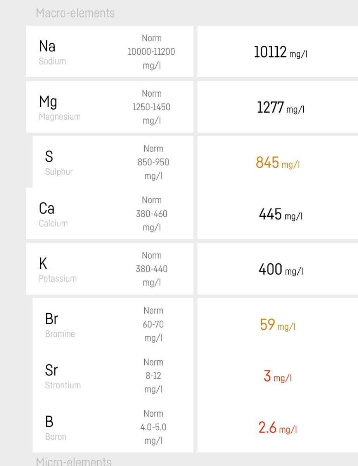
Task: Select the Mg Magnesium element row
Action: coord(109,107)
